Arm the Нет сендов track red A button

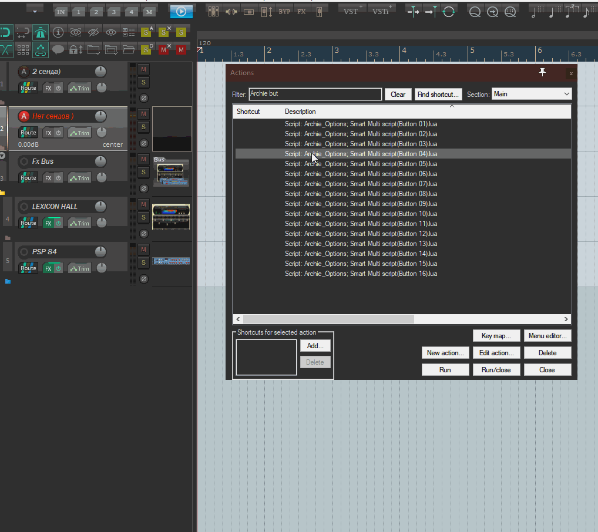23,116
